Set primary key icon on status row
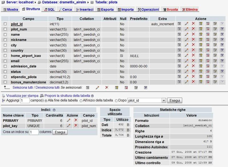Image resolution: width=228 pixels, height=167 pixels. tap(201, 71)
